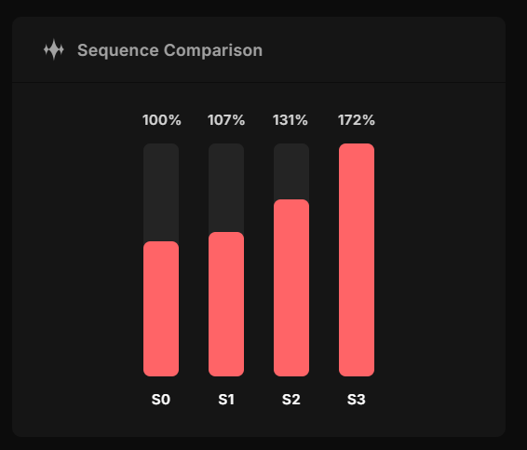This screenshot has height=450, width=527.
Task: Click the S2 axis label
Action: 291,400
